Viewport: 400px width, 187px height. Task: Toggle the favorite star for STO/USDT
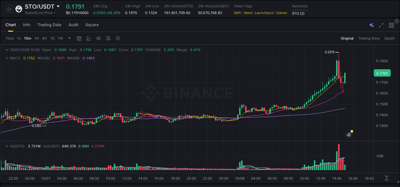[x=9, y=9]
